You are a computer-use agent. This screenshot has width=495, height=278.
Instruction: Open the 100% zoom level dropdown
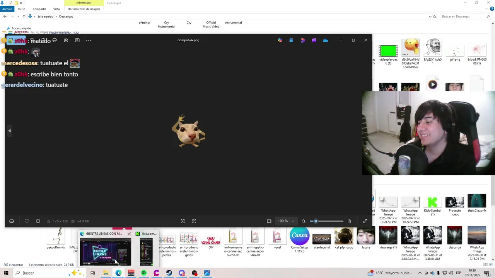(x=286, y=221)
